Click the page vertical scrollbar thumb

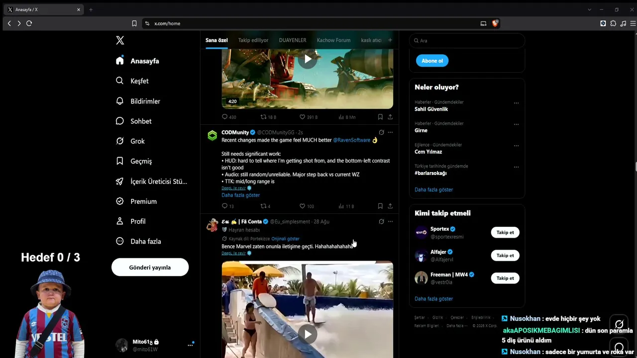[x=635, y=168]
